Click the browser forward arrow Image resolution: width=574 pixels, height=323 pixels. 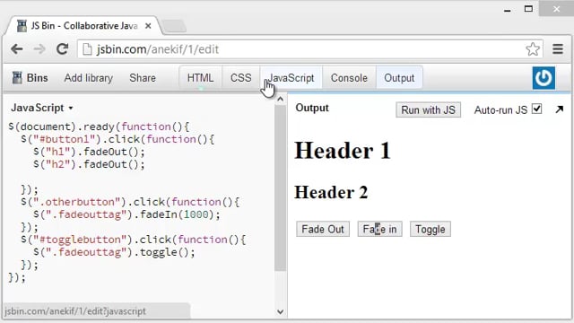(39, 49)
